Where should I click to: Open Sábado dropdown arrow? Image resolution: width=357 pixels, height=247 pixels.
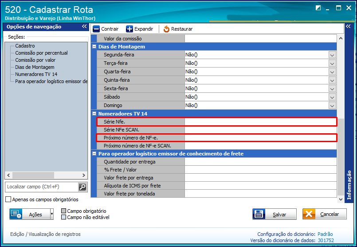pos(332,97)
